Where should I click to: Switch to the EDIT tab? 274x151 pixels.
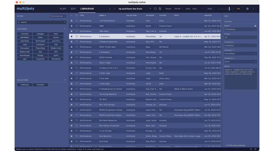74,9
